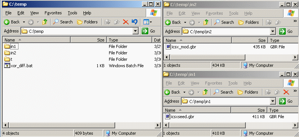Open Edit menu in C:\temp window

(x=21, y=13)
